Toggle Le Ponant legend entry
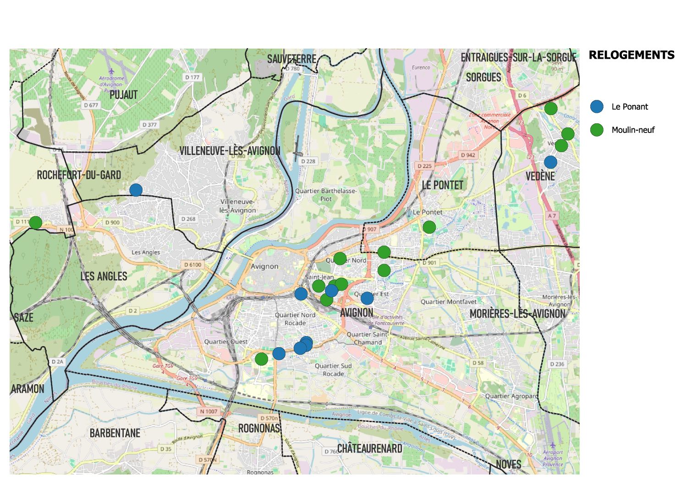The width and height of the screenshot is (686, 485). (x=630, y=107)
